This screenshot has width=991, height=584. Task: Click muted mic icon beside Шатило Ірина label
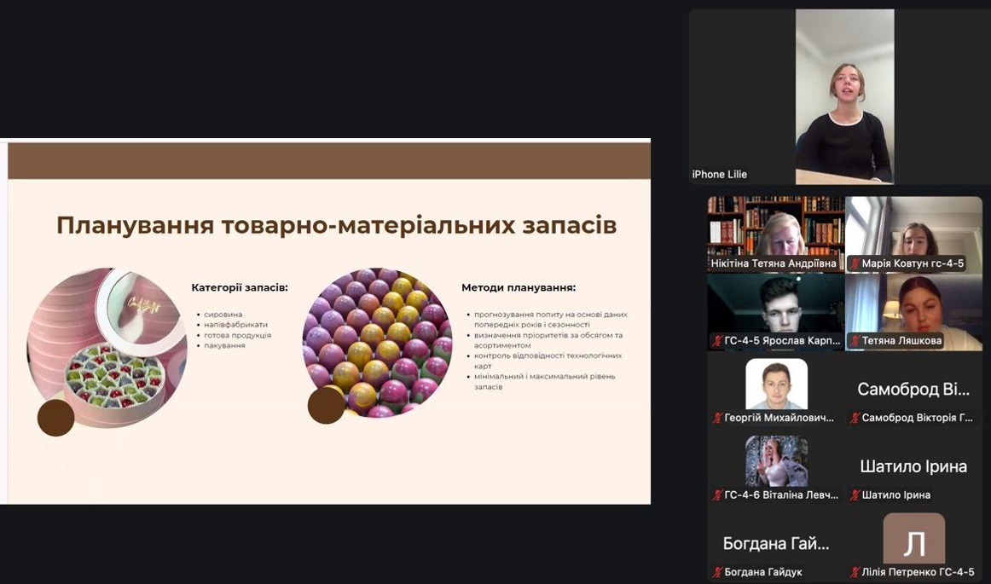coord(855,494)
